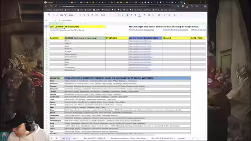The height and width of the screenshot is (141, 251).
Task: Select the RANKING header cell
Action: (57, 38)
